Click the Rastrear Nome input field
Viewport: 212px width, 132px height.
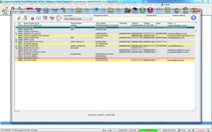tap(158, 19)
